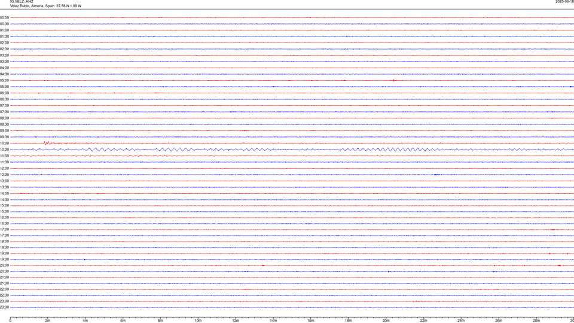Screen dimensions: 574x323
Task: Click the red spike on the 05:00 trace
Action: [x=393, y=81]
